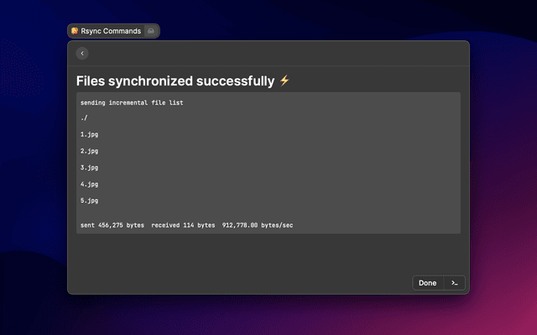Open the terminal prompt icon button
Viewport: 537px width, 335px height.
point(454,283)
